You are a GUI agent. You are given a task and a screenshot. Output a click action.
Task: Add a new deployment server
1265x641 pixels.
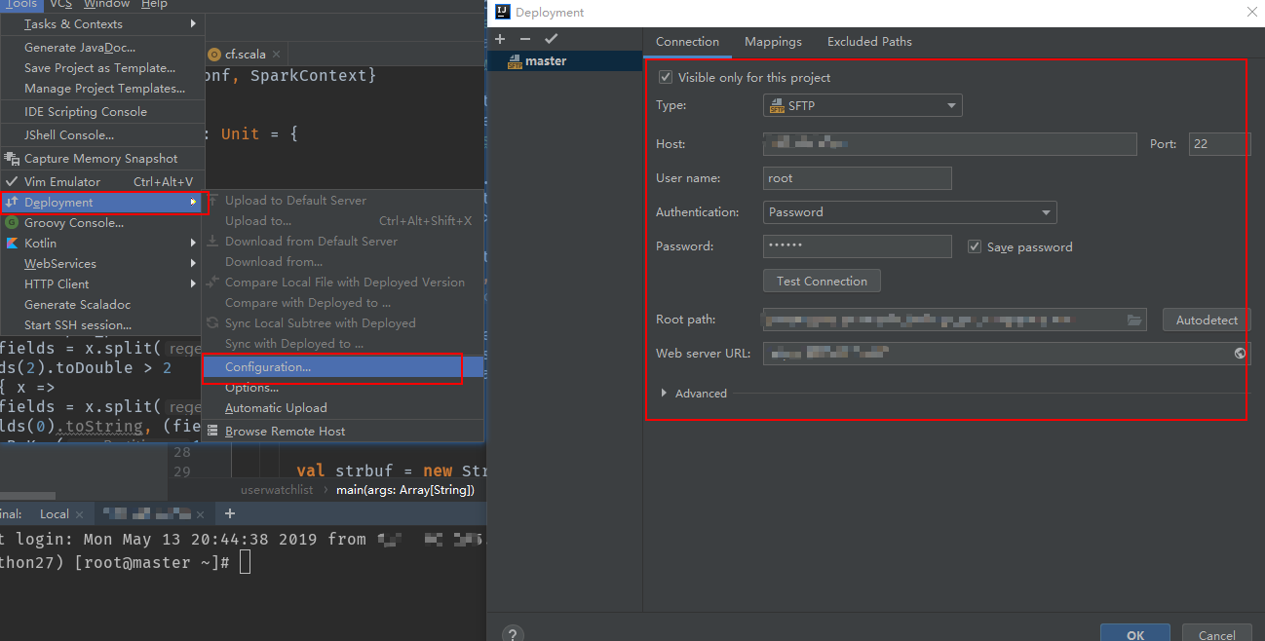[x=500, y=39]
